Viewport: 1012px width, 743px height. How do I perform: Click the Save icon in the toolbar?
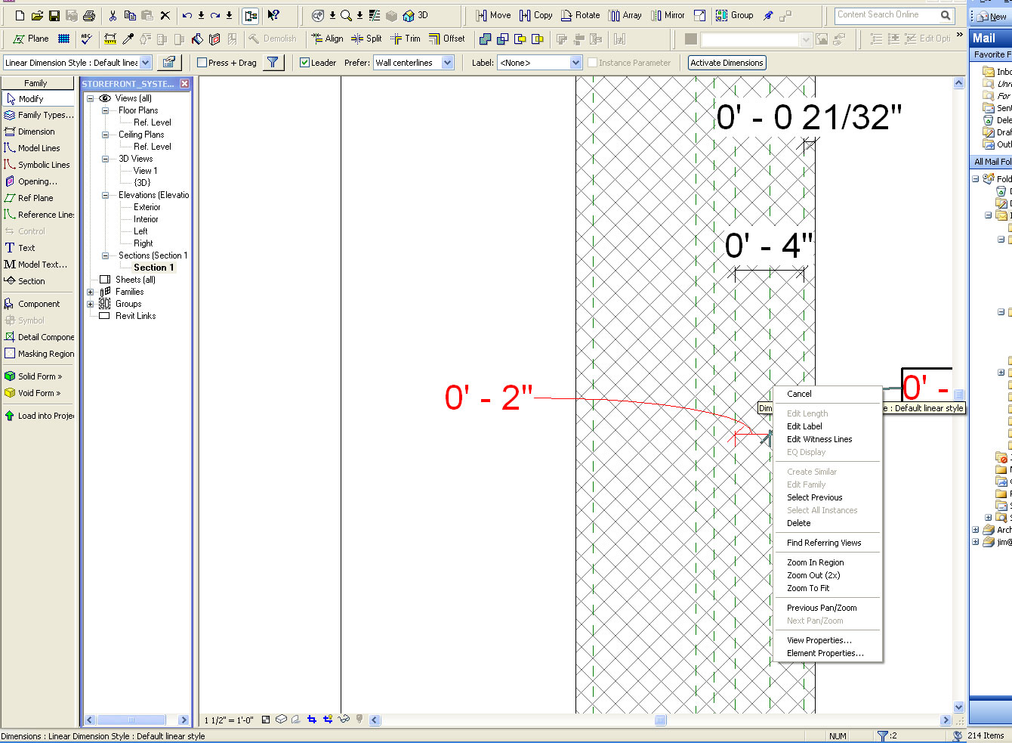(54, 15)
